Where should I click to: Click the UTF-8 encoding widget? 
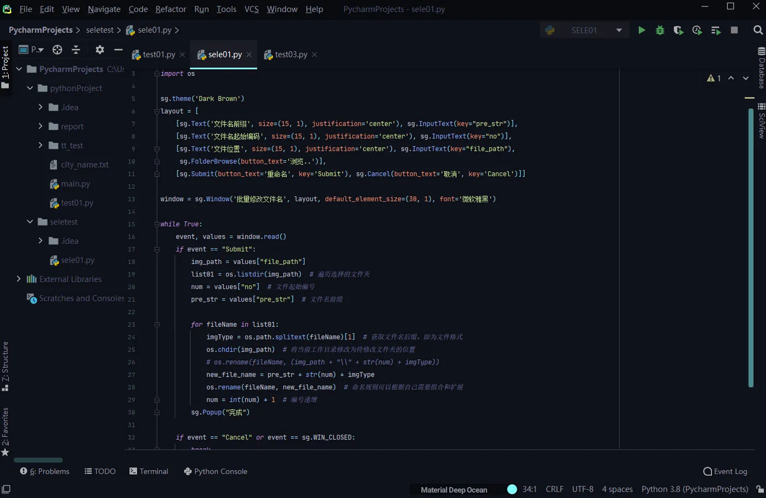[x=583, y=489]
